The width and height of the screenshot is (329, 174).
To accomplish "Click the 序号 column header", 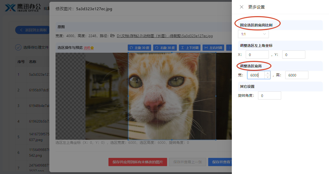I will (21, 62).
